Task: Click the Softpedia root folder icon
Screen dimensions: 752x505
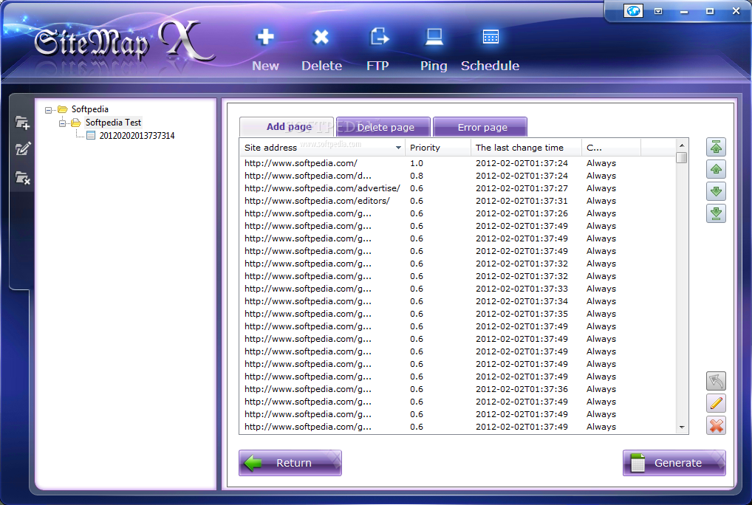Action: (x=62, y=109)
